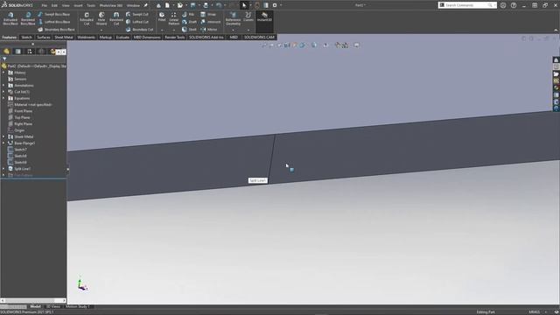The width and height of the screenshot is (560, 315).
Task: Apply the Fillet tool
Action: (x=162, y=17)
